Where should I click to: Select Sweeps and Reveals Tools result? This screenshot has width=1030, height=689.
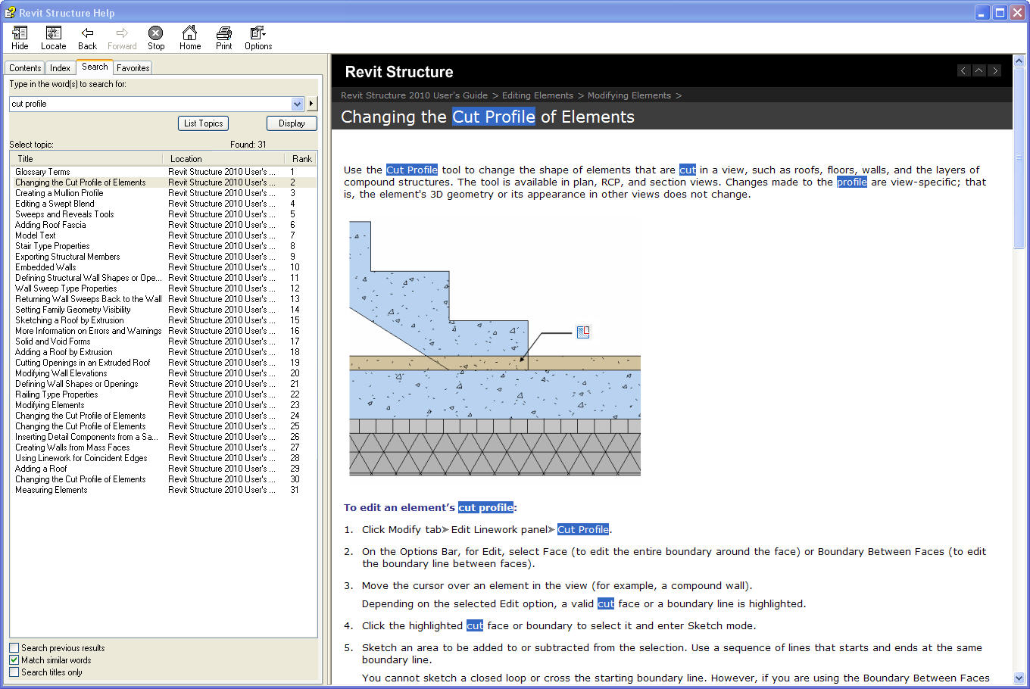64,214
